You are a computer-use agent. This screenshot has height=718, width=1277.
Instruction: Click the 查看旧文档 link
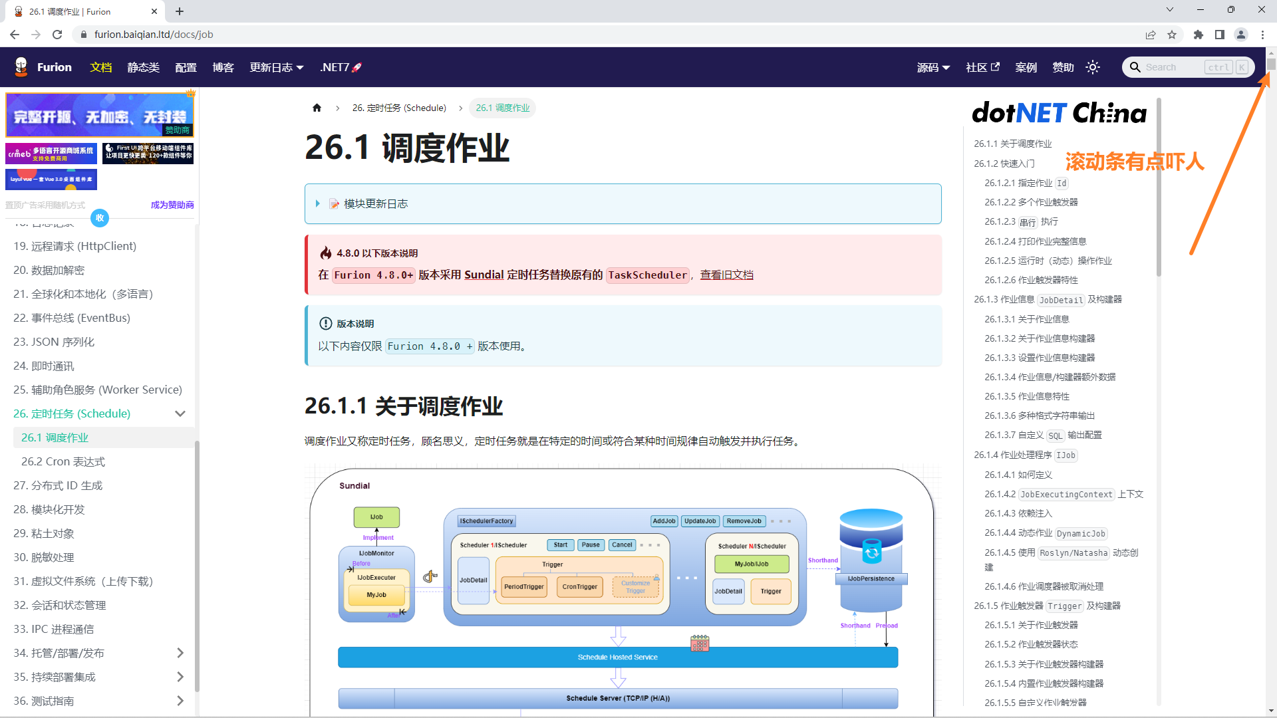click(726, 275)
